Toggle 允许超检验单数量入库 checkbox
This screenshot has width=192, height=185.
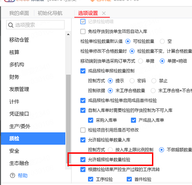[83, 140]
